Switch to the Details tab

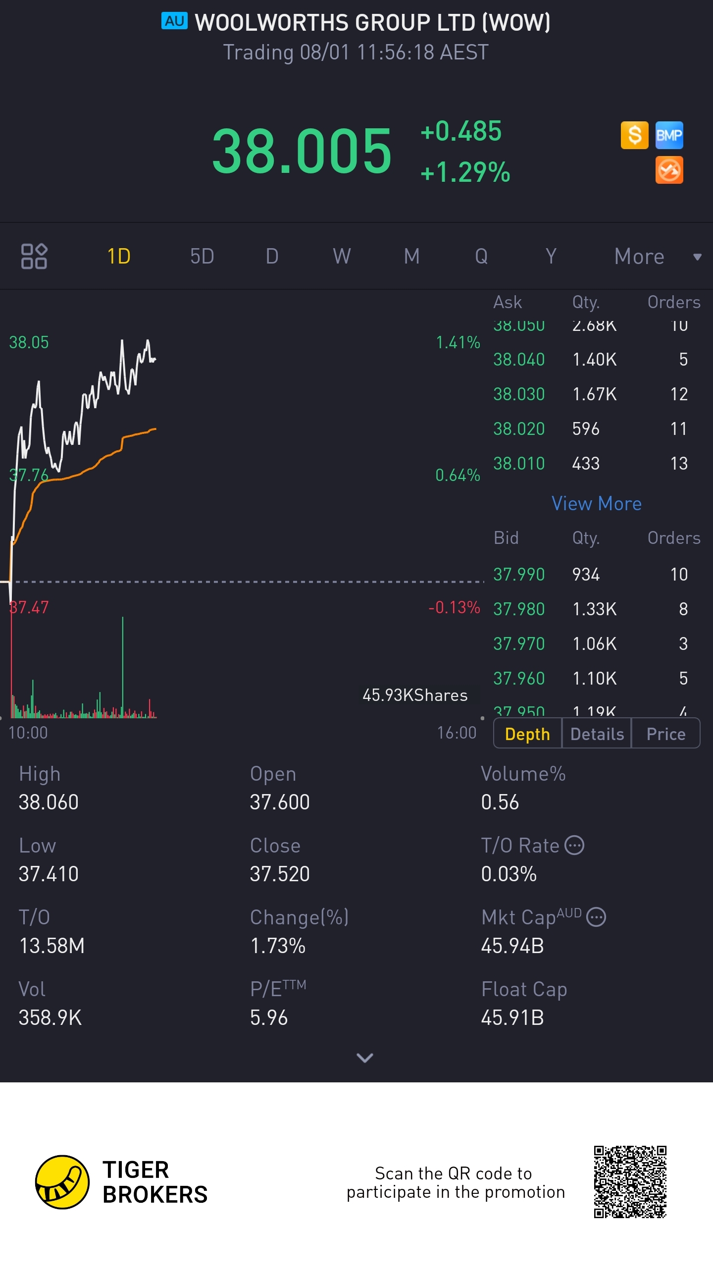[x=597, y=734]
